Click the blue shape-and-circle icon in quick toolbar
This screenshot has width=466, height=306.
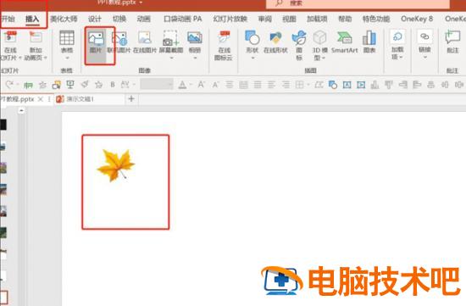333,85
